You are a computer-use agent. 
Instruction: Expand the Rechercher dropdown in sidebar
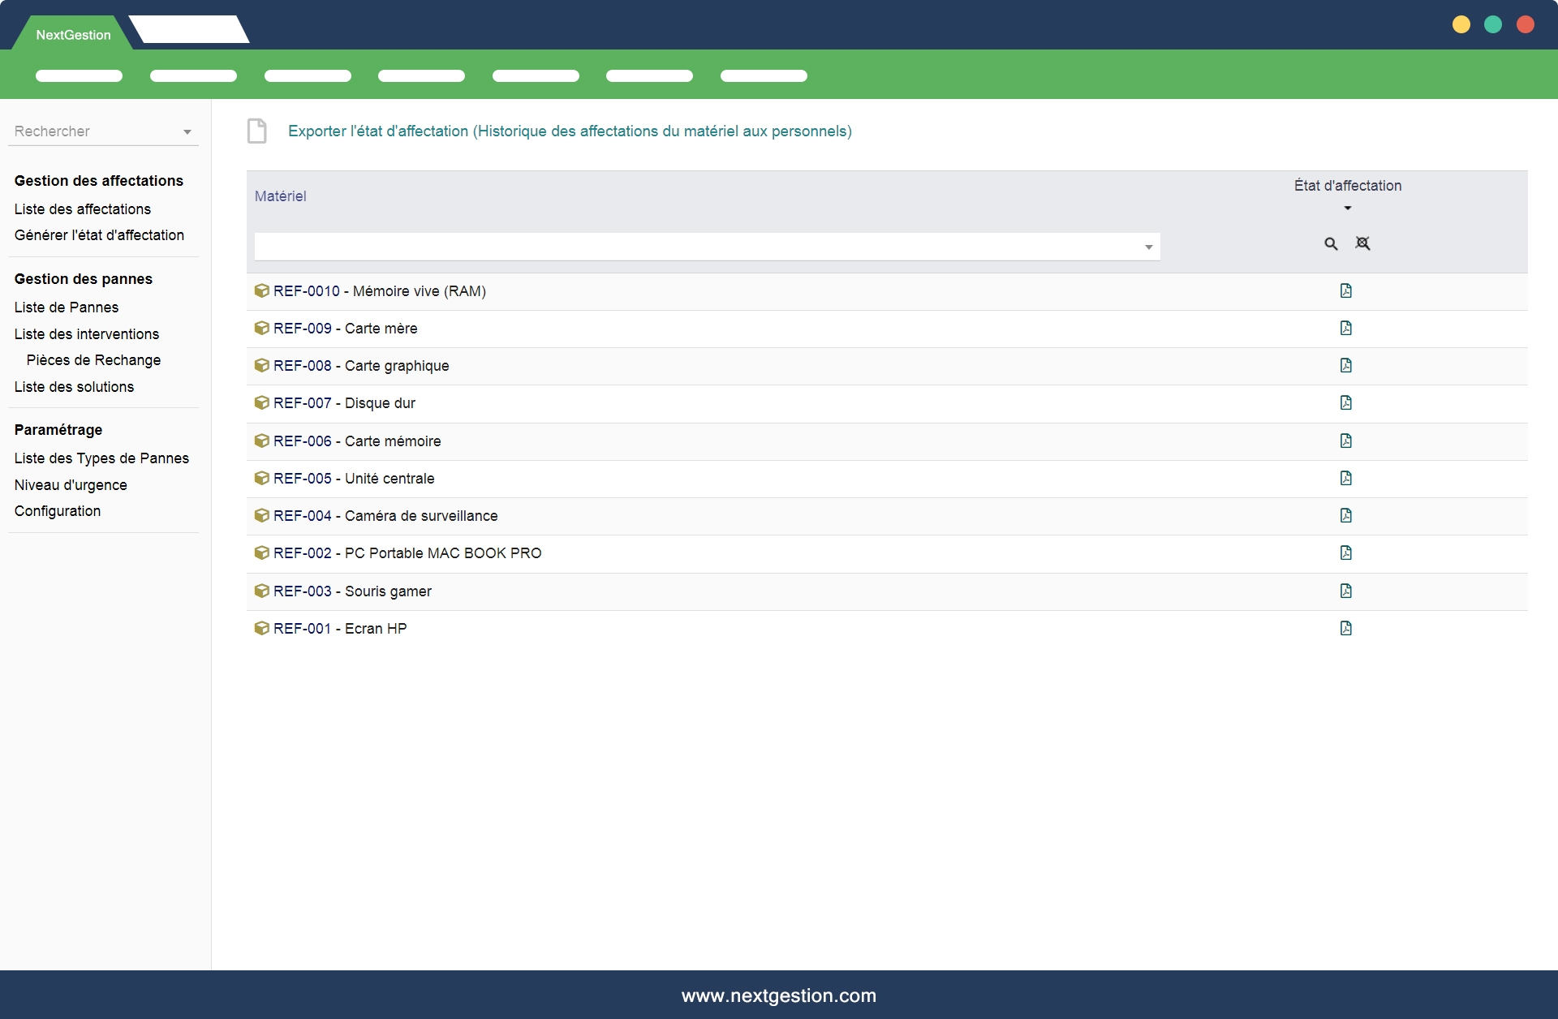[x=187, y=131]
